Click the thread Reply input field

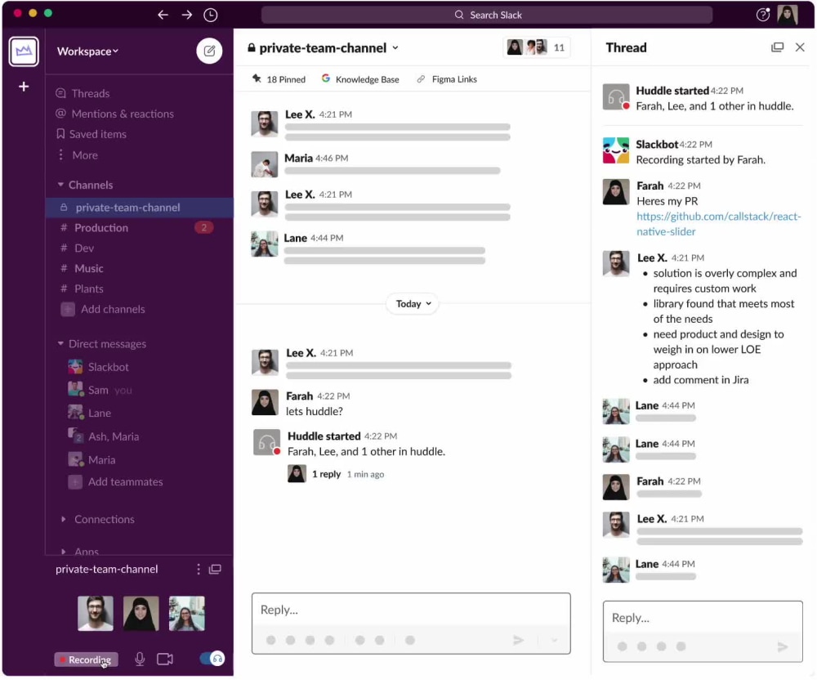pyautogui.click(x=703, y=617)
